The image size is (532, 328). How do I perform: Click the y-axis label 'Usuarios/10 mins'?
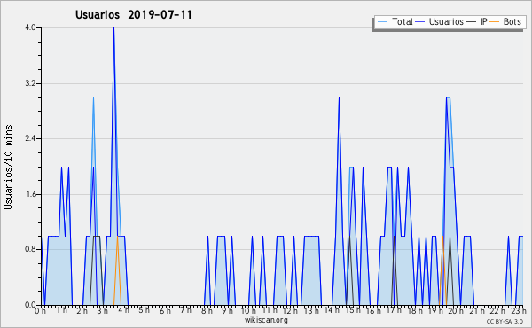click(x=8, y=167)
